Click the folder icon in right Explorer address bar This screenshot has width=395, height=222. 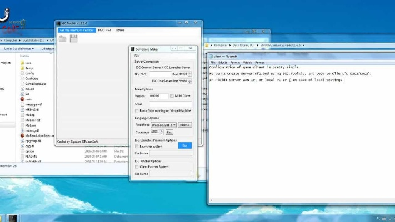pos(207,46)
